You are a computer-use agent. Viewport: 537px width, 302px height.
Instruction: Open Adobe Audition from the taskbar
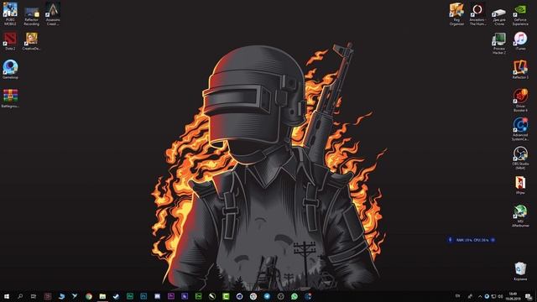coord(130,296)
